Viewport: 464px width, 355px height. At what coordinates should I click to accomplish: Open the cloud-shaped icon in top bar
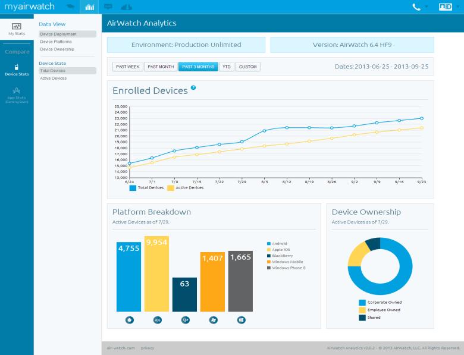(126, 7)
